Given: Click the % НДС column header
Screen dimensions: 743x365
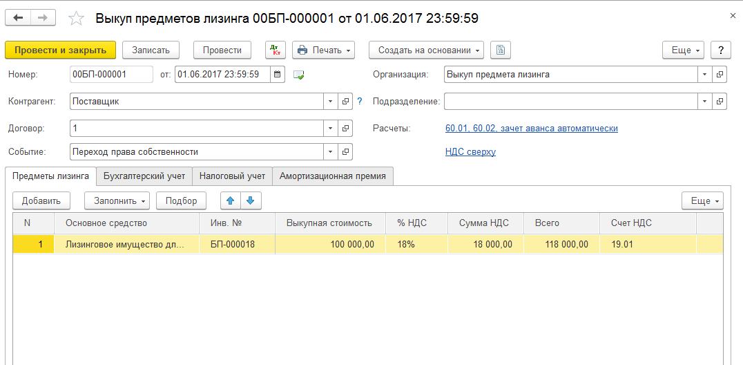Looking at the screenshot, I should [x=416, y=223].
